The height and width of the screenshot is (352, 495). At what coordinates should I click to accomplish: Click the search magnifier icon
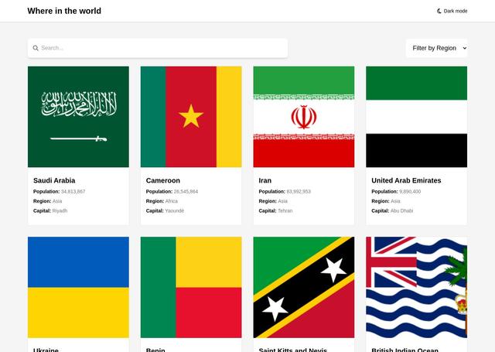pyautogui.click(x=35, y=48)
